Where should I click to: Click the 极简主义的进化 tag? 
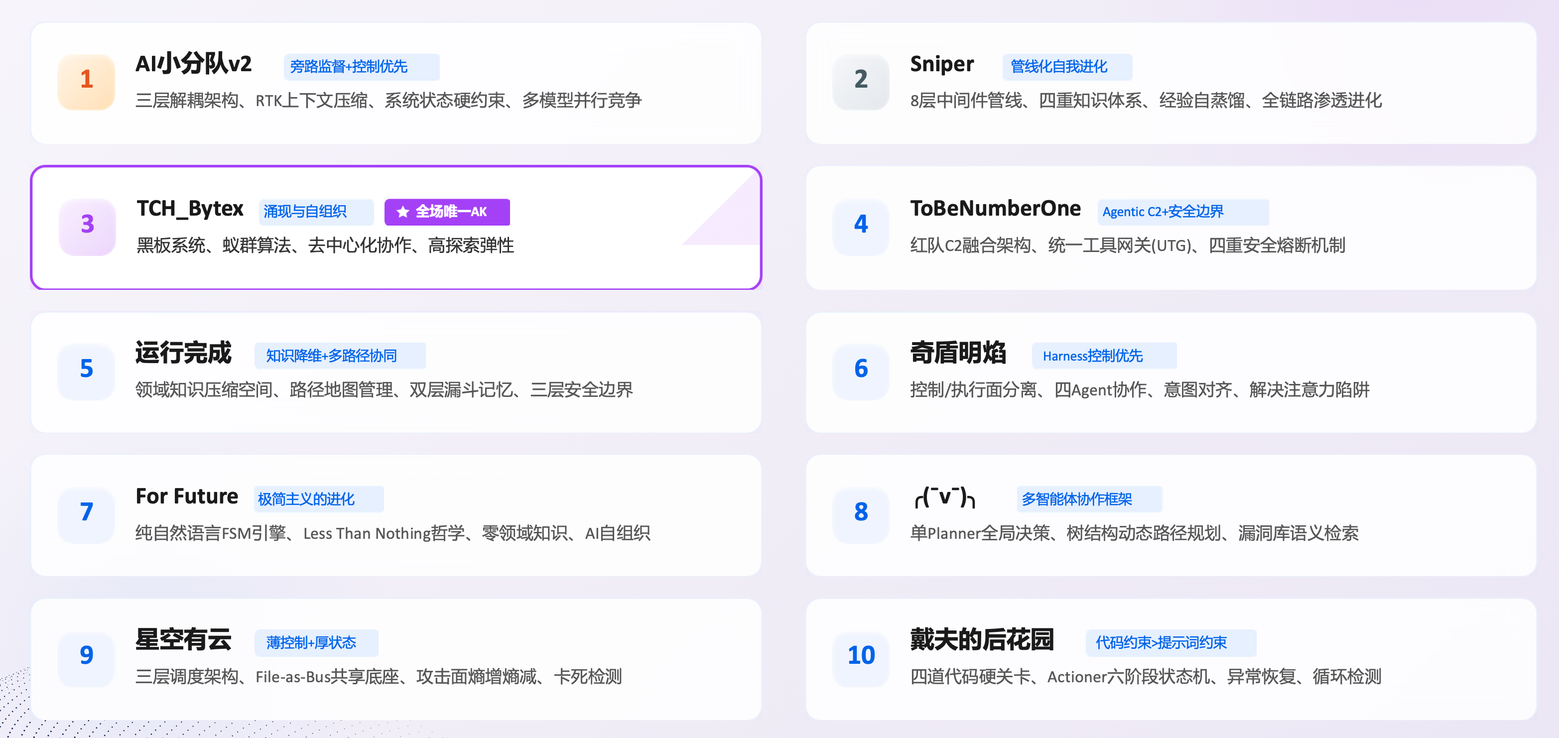pos(319,499)
